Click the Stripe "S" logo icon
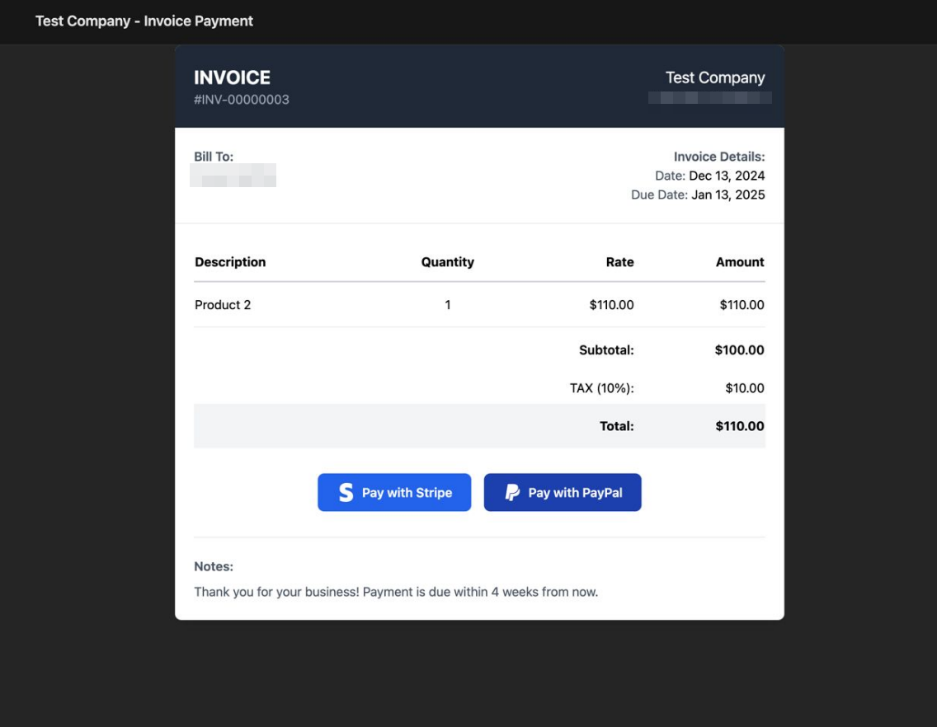937x727 pixels. pyautogui.click(x=347, y=492)
